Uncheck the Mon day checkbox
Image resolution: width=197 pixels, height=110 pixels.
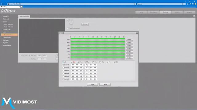tap(79, 62)
